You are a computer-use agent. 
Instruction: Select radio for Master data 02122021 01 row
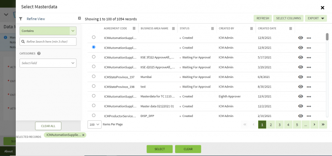[94, 105]
